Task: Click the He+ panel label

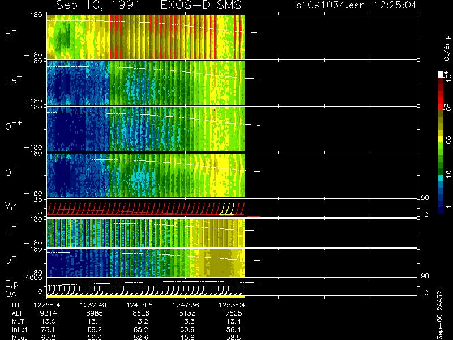Action: [13, 79]
